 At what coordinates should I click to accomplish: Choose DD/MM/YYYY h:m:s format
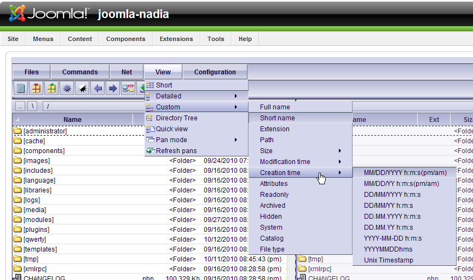pos(404,194)
